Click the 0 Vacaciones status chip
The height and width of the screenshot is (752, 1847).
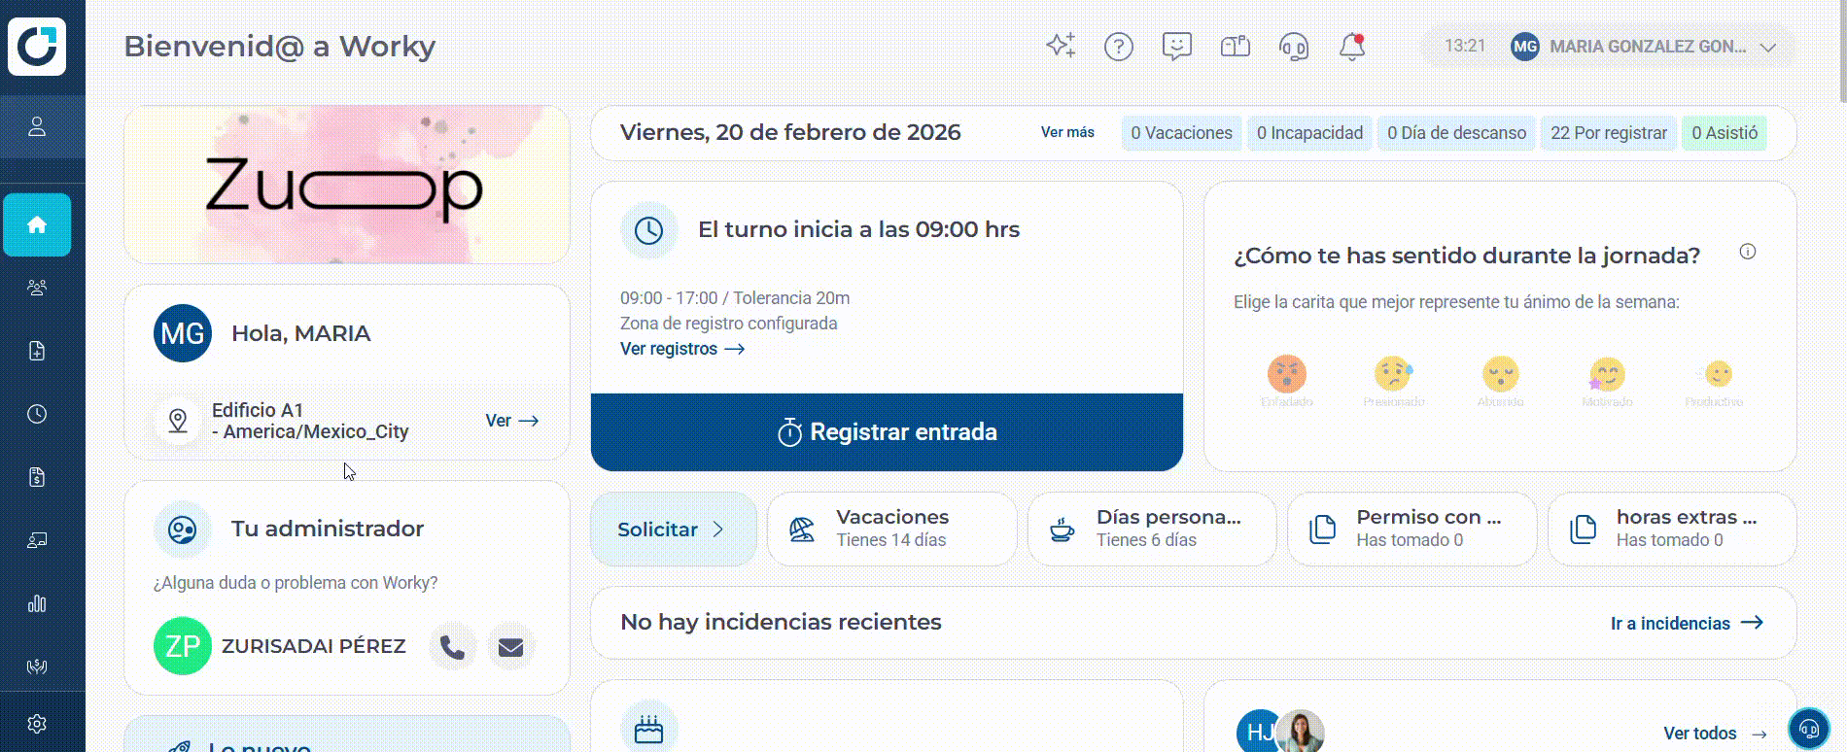tap(1181, 133)
